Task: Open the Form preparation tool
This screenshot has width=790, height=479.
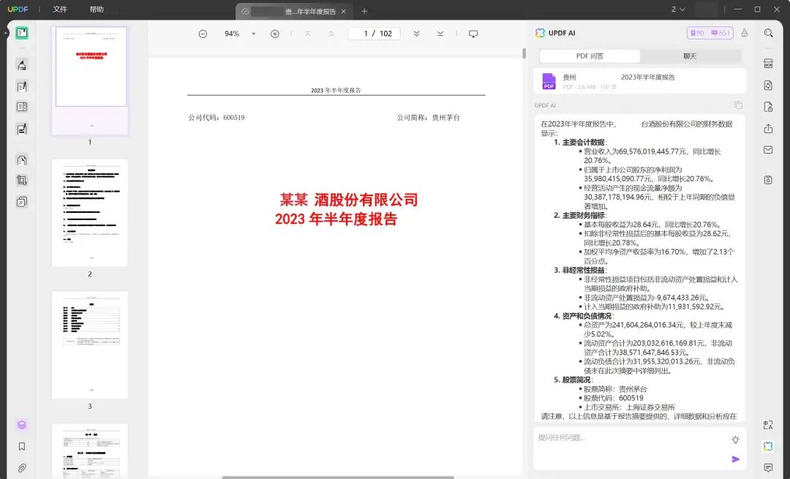Action: pos(22,129)
